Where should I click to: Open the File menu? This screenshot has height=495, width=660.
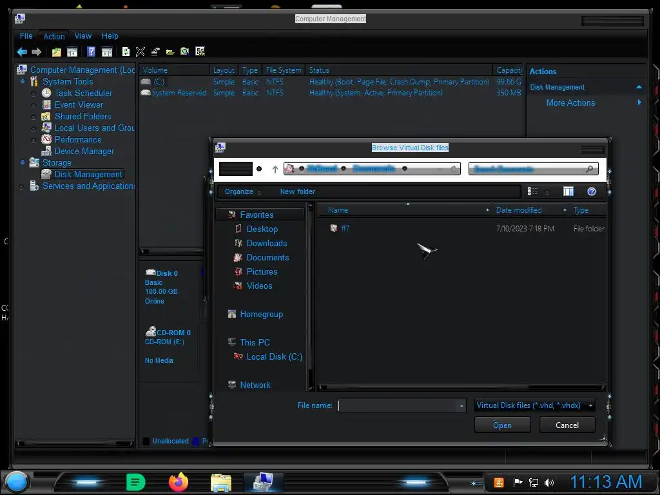26,36
